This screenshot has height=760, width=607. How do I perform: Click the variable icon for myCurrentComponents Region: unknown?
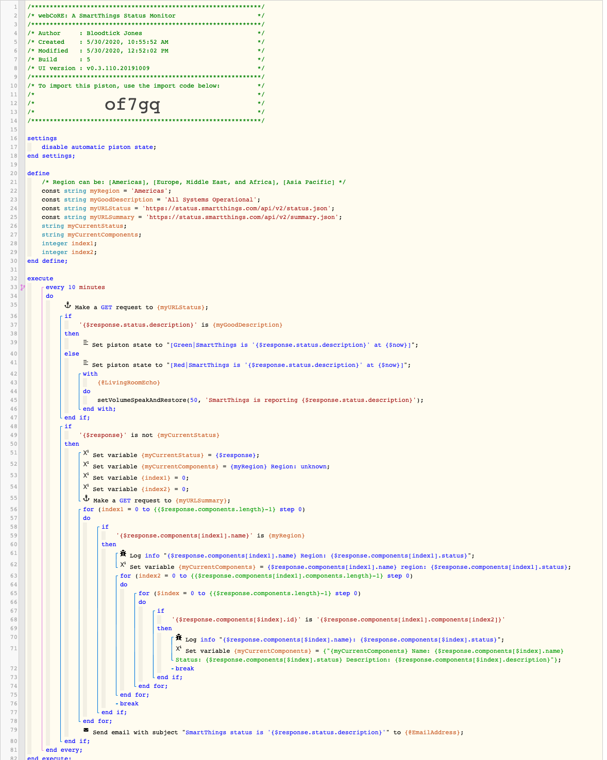point(86,465)
